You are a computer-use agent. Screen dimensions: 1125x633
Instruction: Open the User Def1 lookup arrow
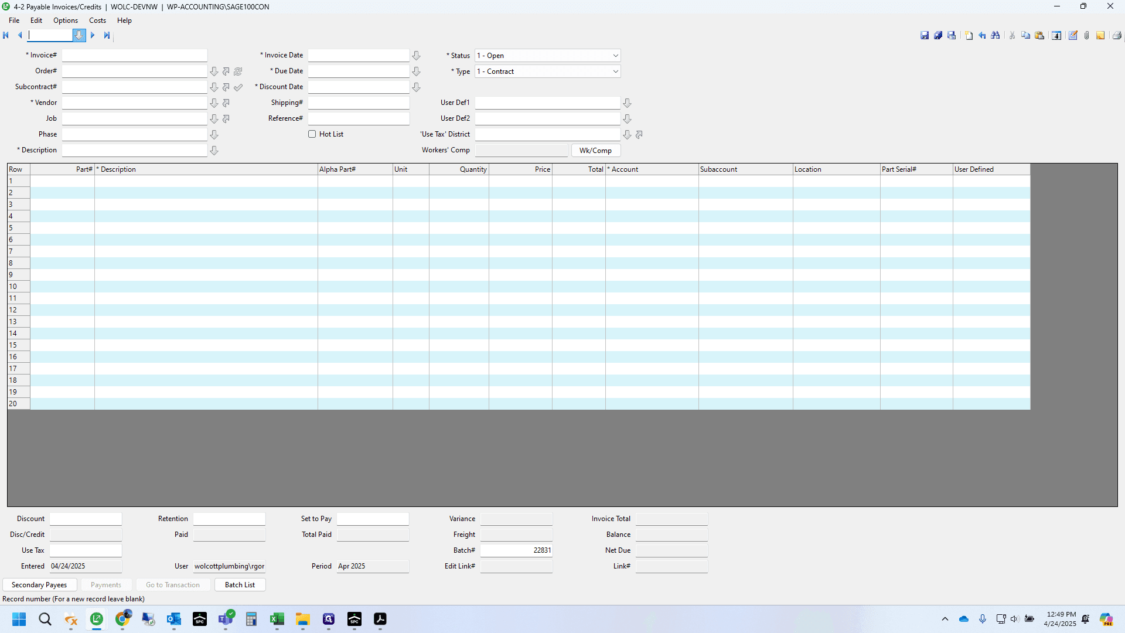click(x=627, y=103)
